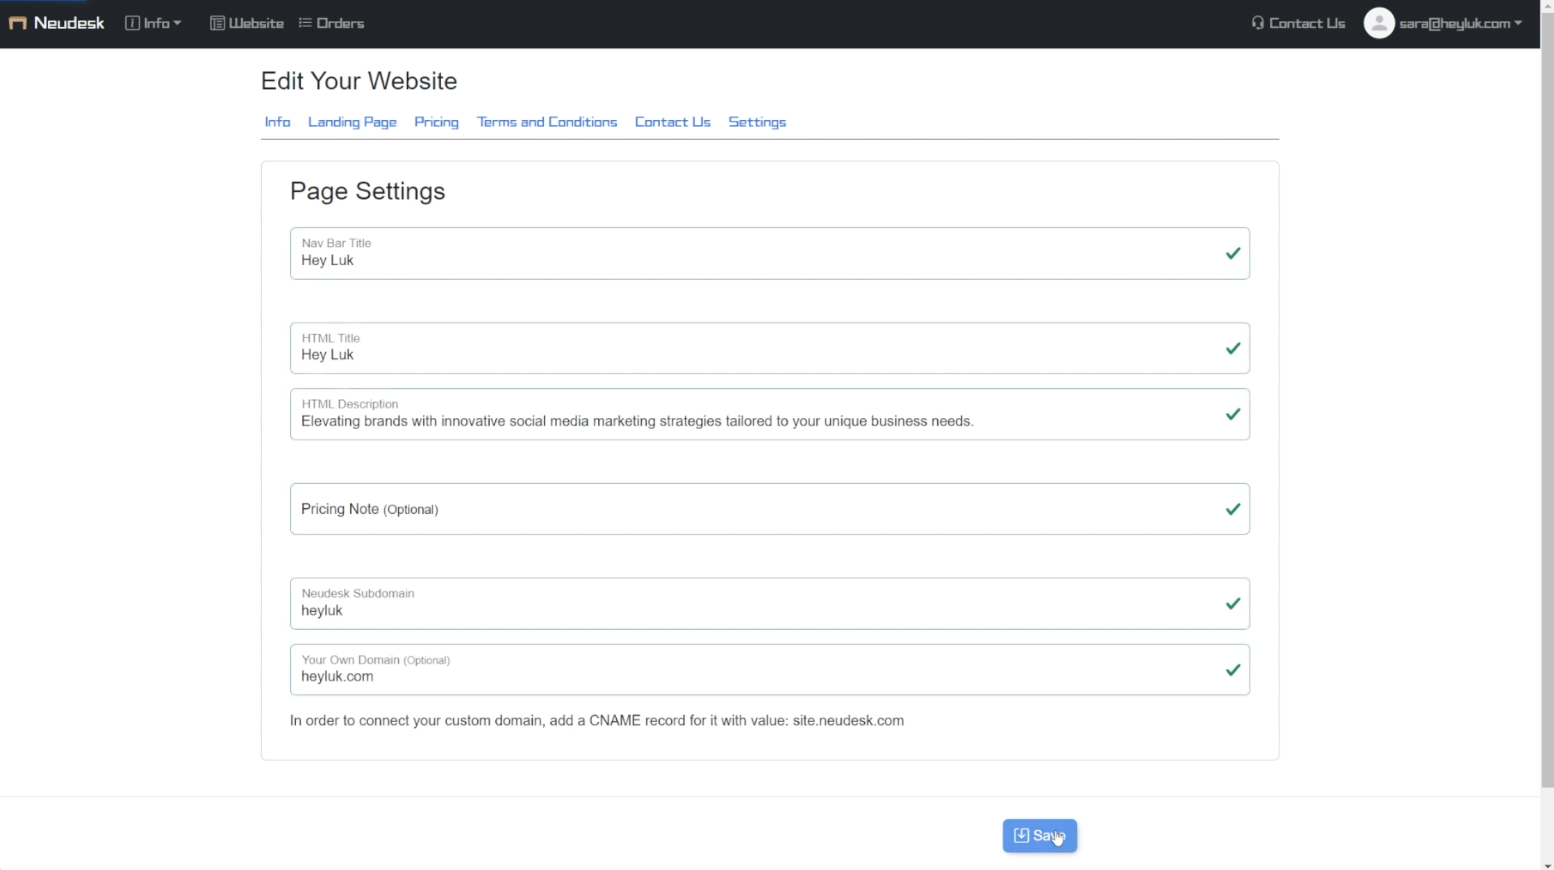Switch to the Landing Page tab

tap(352, 122)
